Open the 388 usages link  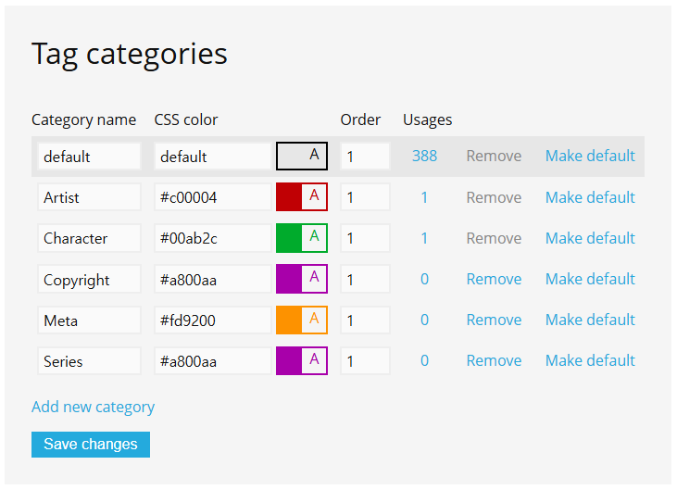(x=424, y=156)
